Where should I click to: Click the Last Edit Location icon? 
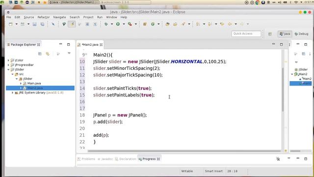point(222,24)
